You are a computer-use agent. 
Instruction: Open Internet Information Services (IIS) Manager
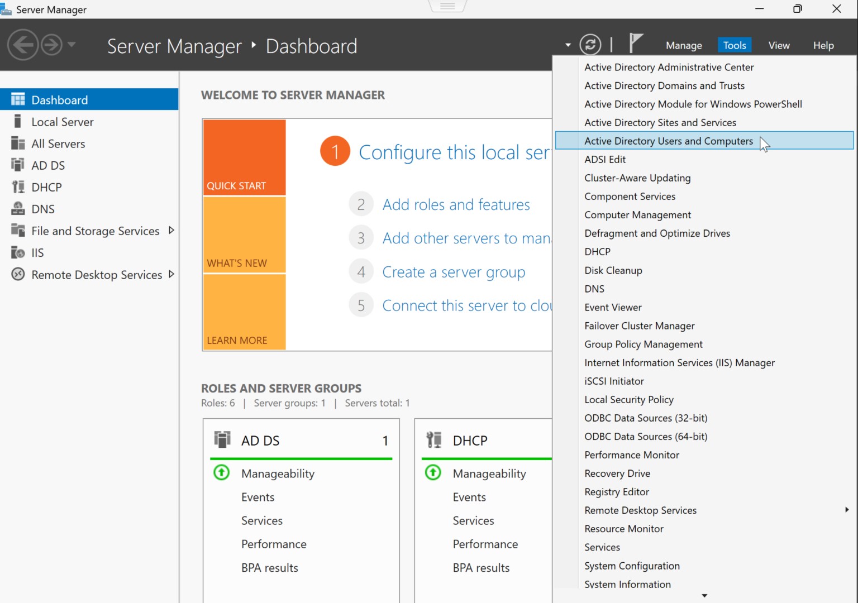(704, 362)
